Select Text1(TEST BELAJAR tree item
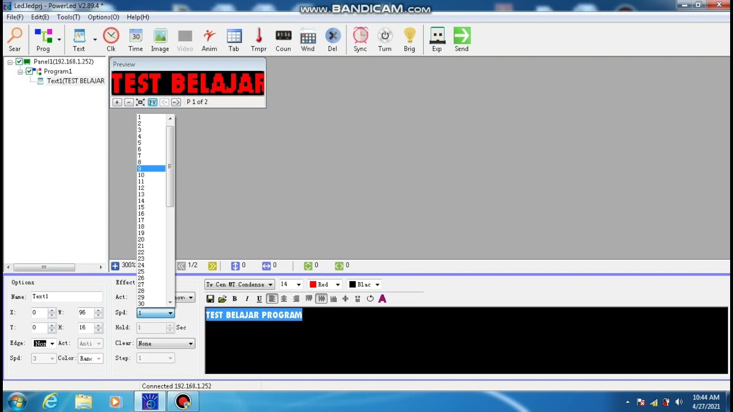733x412 pixels. click(x=76, y=81)
